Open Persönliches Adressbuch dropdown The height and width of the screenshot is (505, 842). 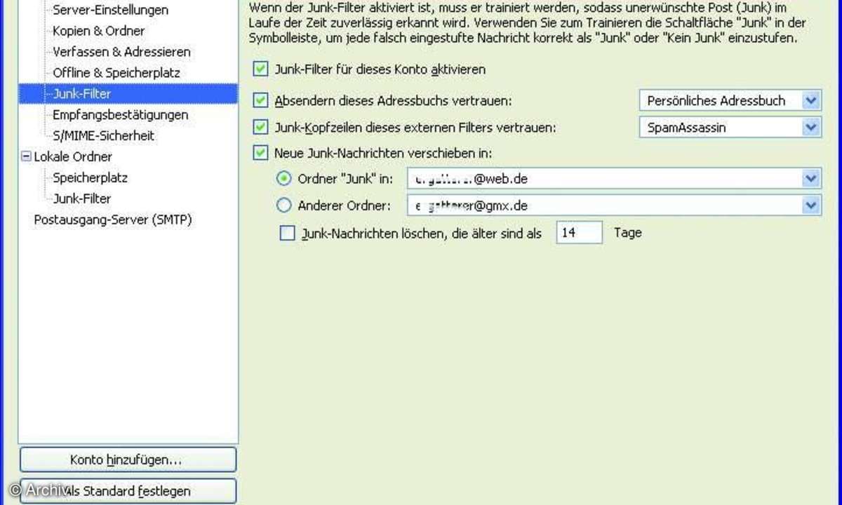point(730,100)
